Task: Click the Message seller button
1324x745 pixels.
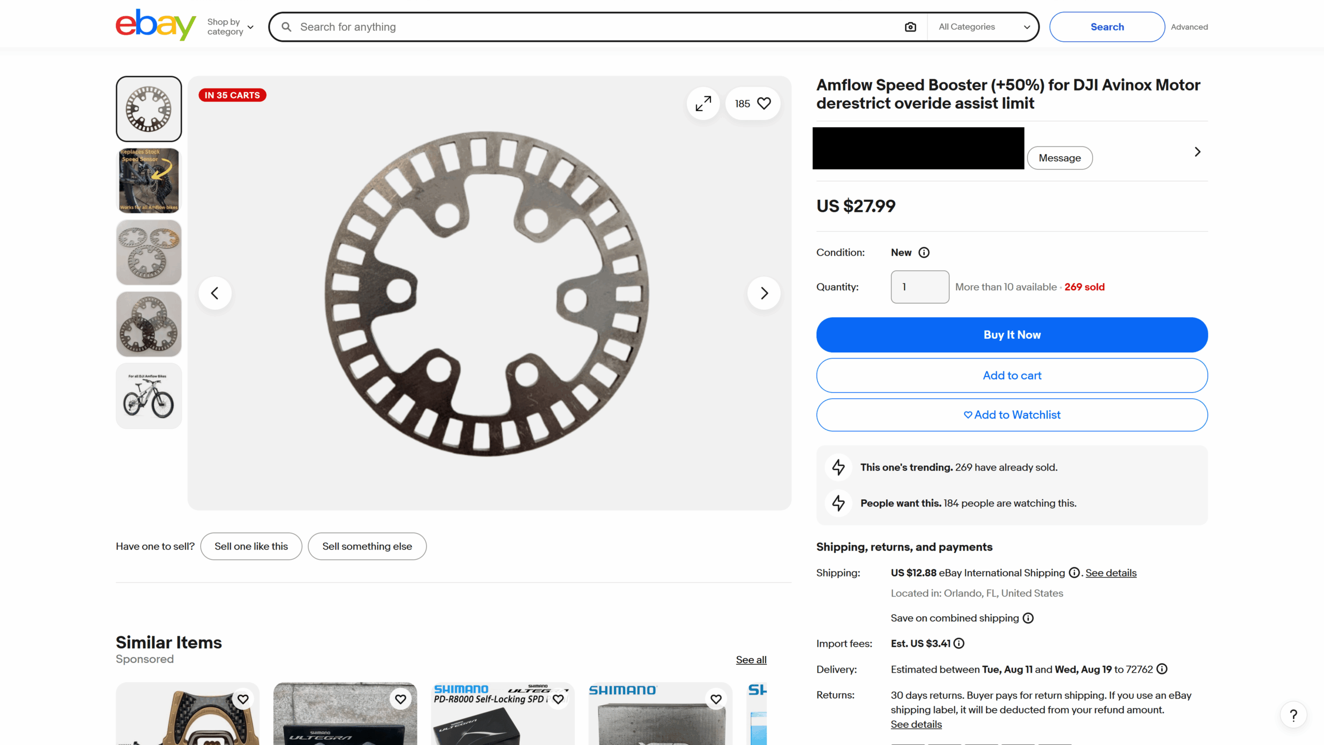Action: (1060, 158)
